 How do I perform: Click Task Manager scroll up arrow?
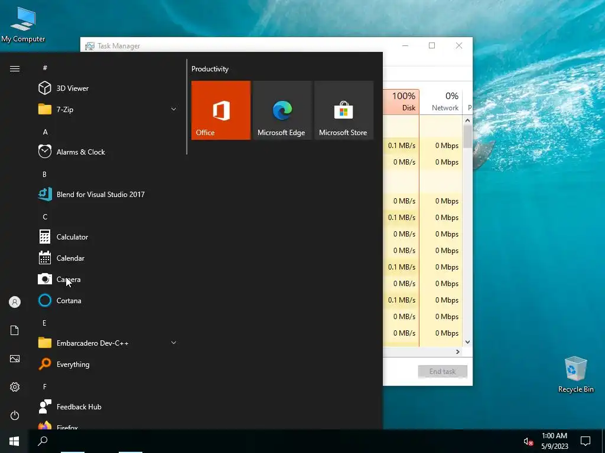tap(467, 120)
